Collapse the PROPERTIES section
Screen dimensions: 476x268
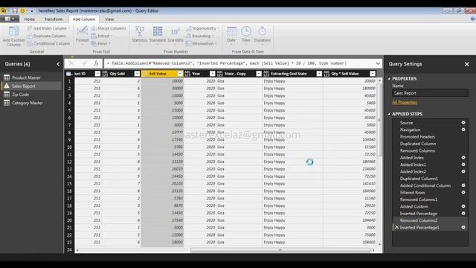[x=389, y=79]
